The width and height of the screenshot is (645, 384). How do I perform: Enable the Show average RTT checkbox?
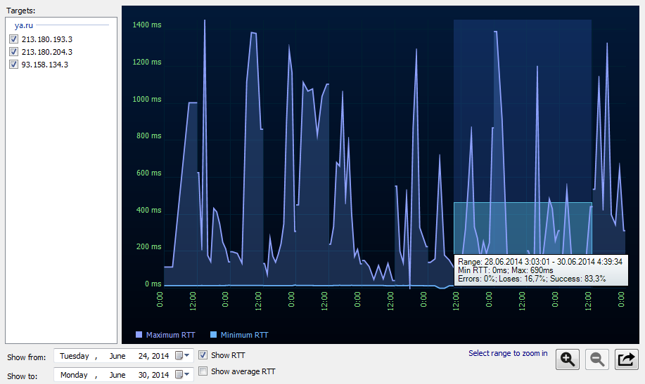pyautogui.click(x=203, y=371)
